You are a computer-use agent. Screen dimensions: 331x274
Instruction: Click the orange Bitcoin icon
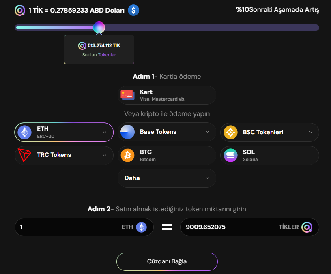[x=127, y=155]
